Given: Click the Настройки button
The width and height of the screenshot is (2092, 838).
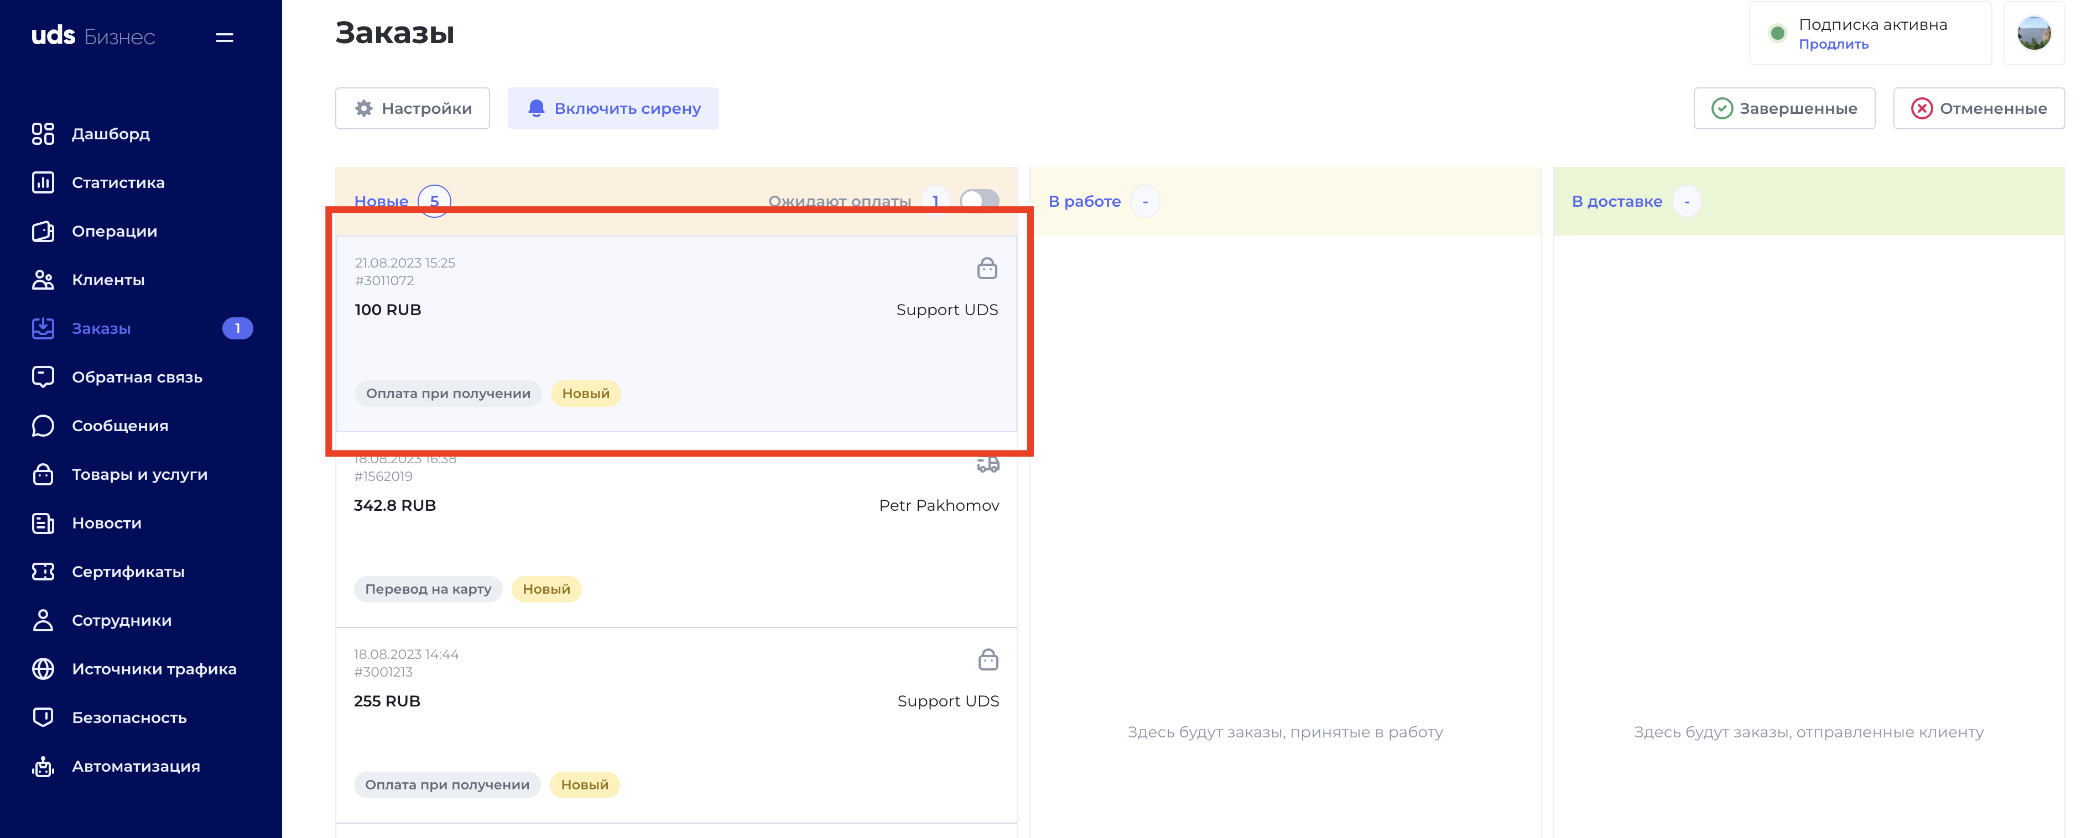Looking at the screenshot, I should (x=413, y=109).
